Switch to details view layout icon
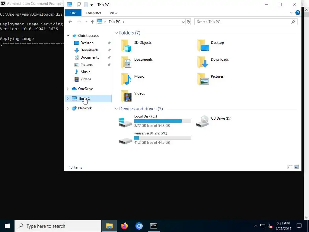309x232 pixels. (x=290, y=167)
